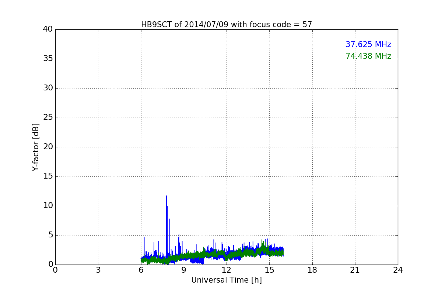Click the plot title 'HB9SCT of 2014/07/09 with focus code = 57'
Screen dimensions: 442x294
(x=227, y=25)
